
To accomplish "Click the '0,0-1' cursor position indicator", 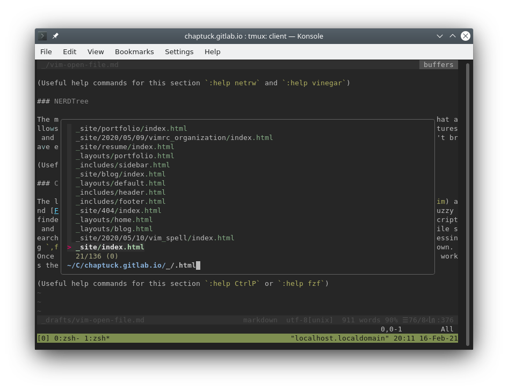I will point(391,329).
